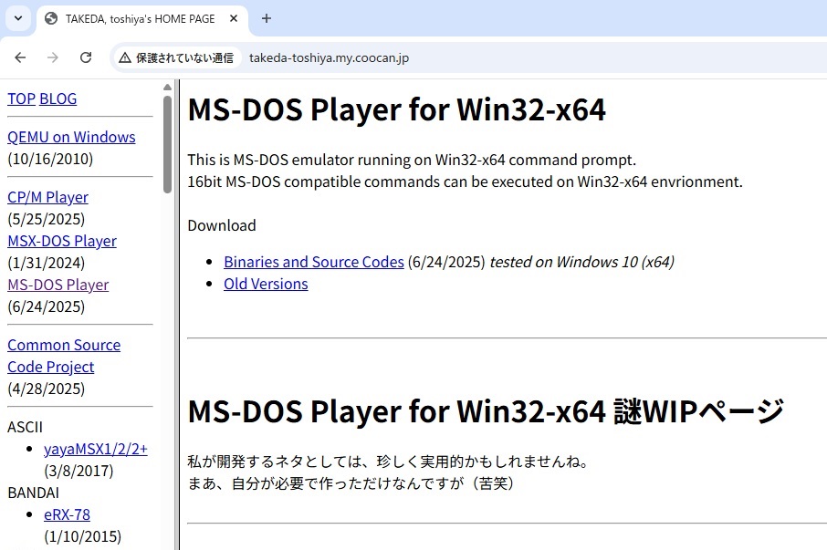
Task: Open the TOP link in sidebar
Action: 22,99
